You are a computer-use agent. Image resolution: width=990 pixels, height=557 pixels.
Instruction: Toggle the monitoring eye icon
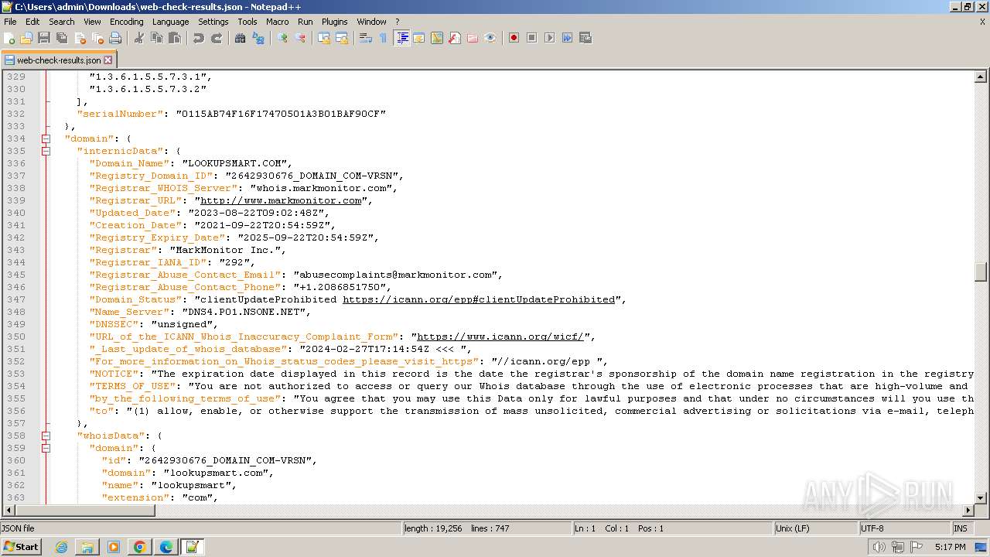[490, 38]
